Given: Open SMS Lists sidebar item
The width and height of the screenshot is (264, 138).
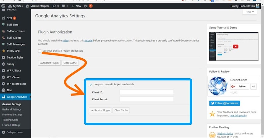Looking at the screenshot, I should 13,25.
